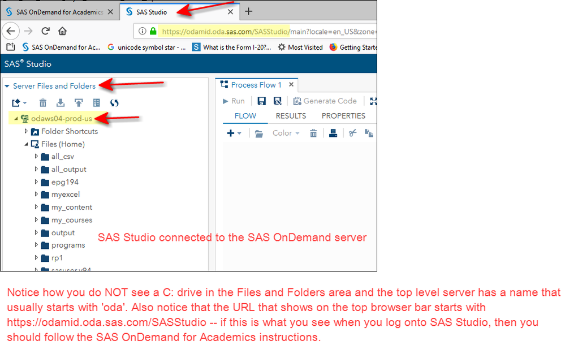Expand the myexcel folder
The height and width of the screenshot is (358, 565).
[x=36, y=194]
